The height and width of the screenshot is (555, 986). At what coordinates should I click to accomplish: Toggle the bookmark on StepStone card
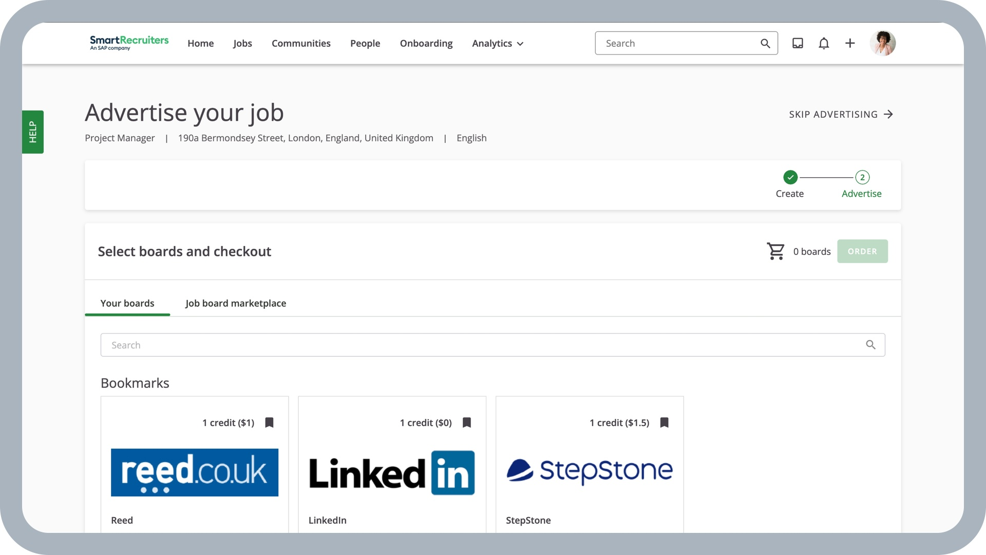point(664,422)
